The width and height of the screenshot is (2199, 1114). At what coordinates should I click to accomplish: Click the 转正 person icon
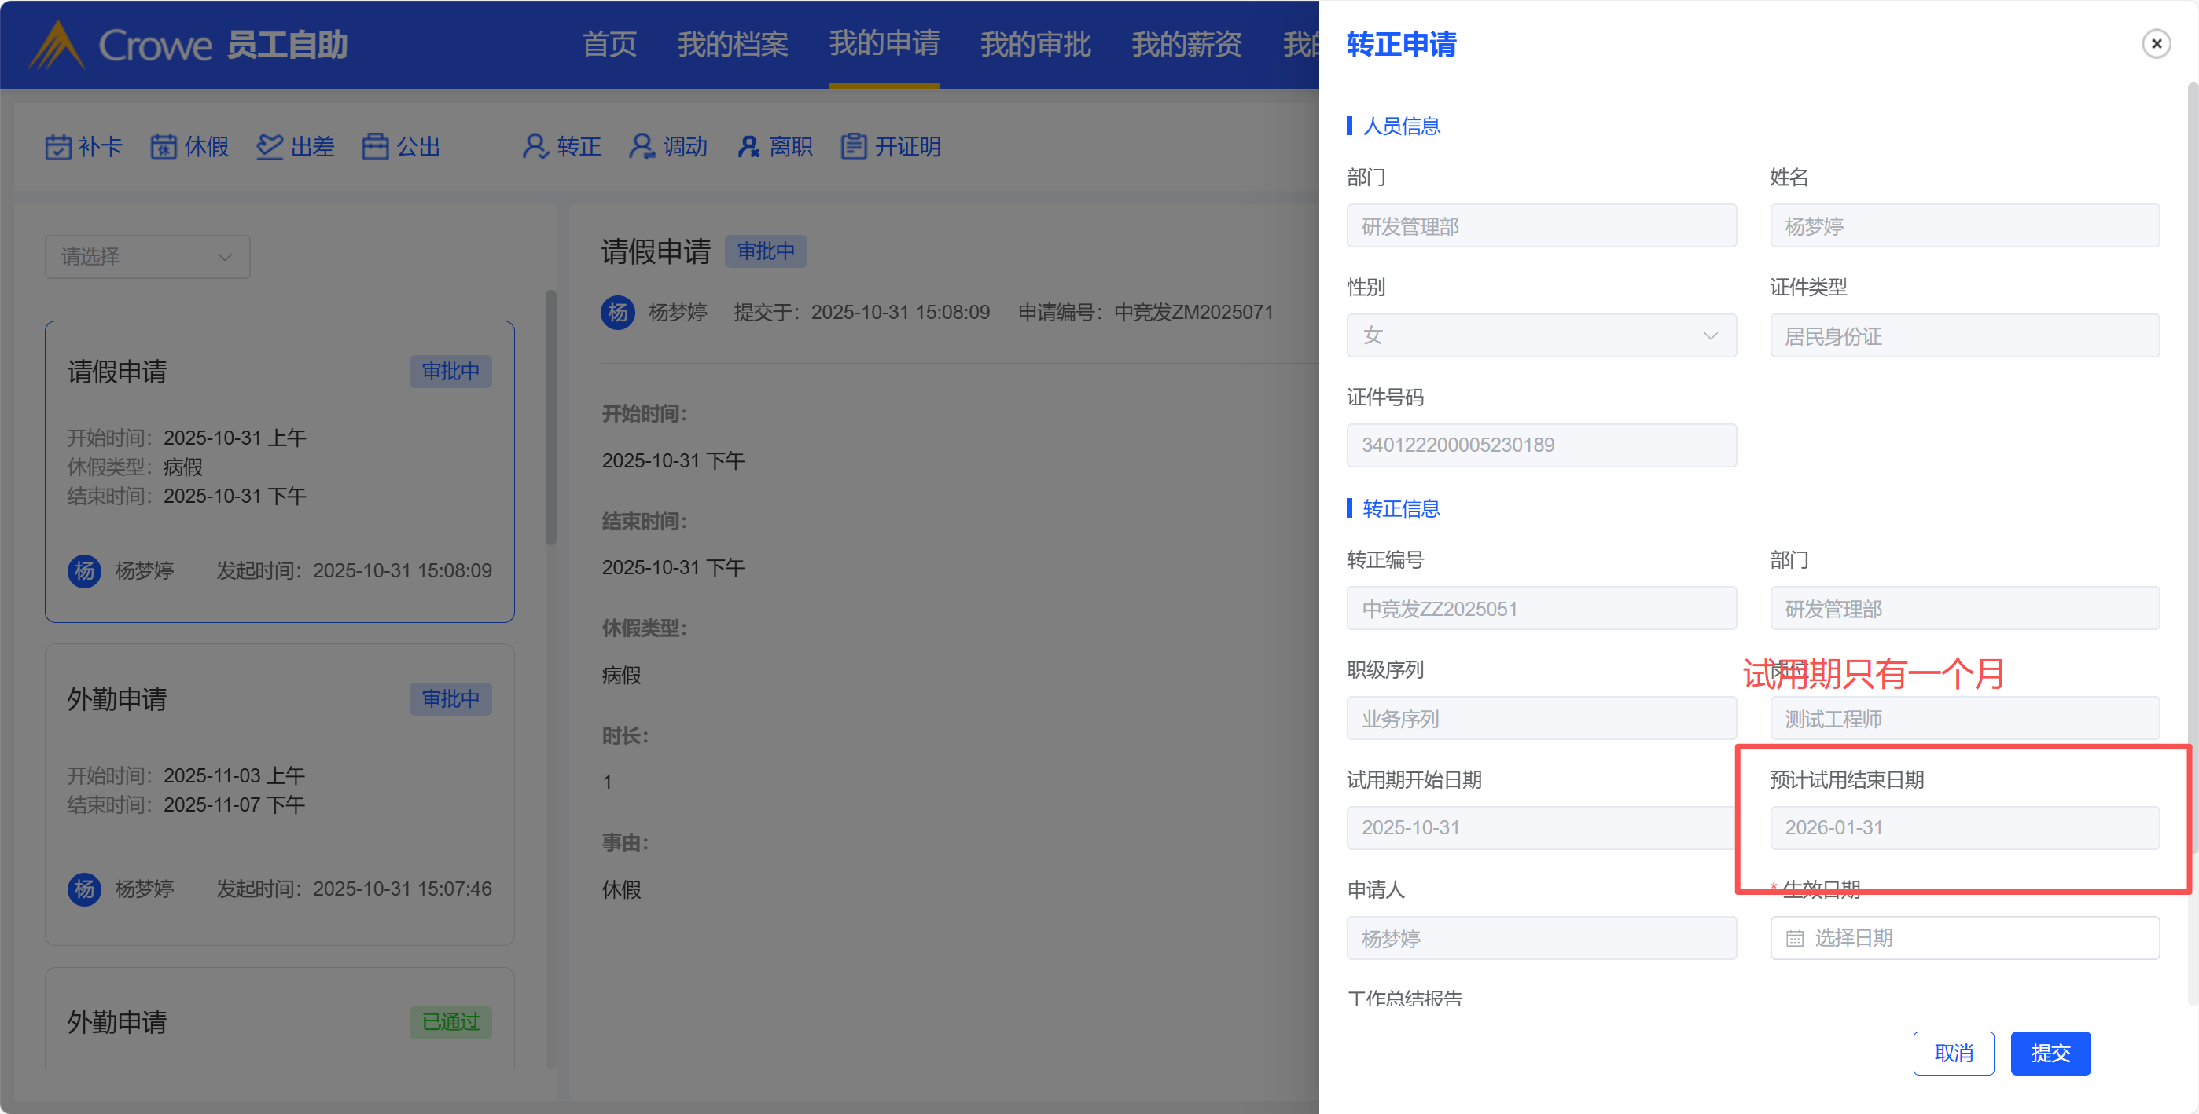[x=535, y=147]
